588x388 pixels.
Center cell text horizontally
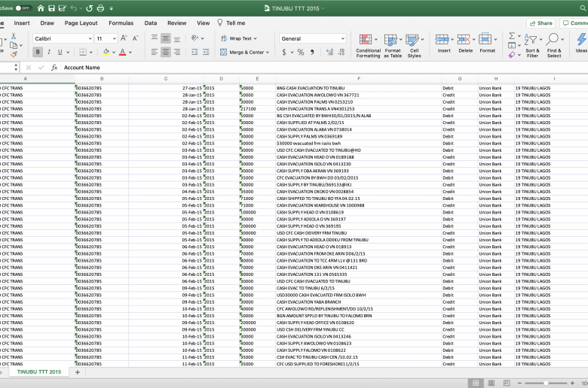pyautogui.click(x=166, y=52)
